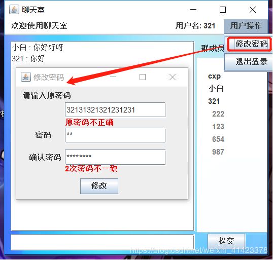This screenshot has height=260, width=273.
Task: Click the chat message input box
Action: point(103,242)
